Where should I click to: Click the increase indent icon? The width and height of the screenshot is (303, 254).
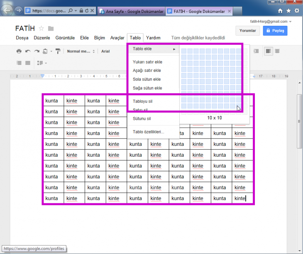coord(256,51)
